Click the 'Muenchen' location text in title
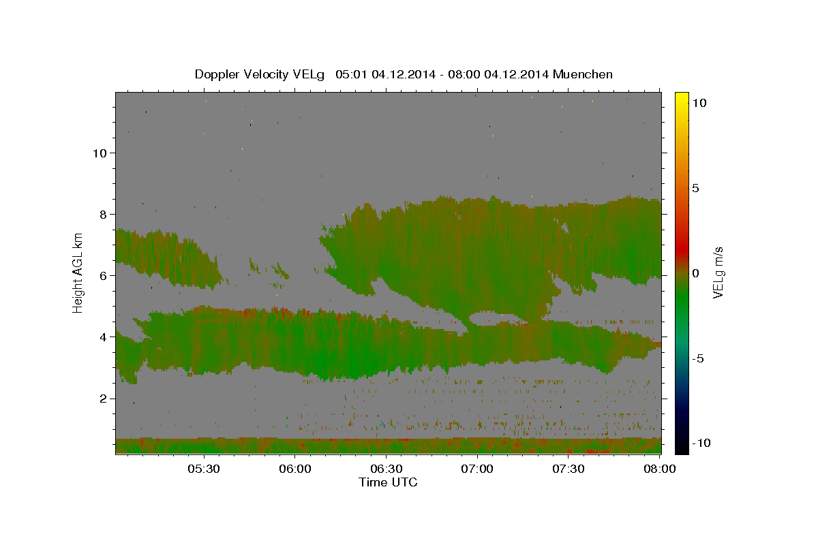The height and width of the screenshot is (545, 818). tap(583, 74)
